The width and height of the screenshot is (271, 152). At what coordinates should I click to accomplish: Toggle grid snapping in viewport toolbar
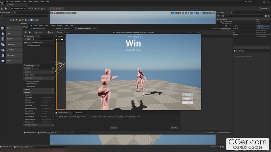(188, 13)
